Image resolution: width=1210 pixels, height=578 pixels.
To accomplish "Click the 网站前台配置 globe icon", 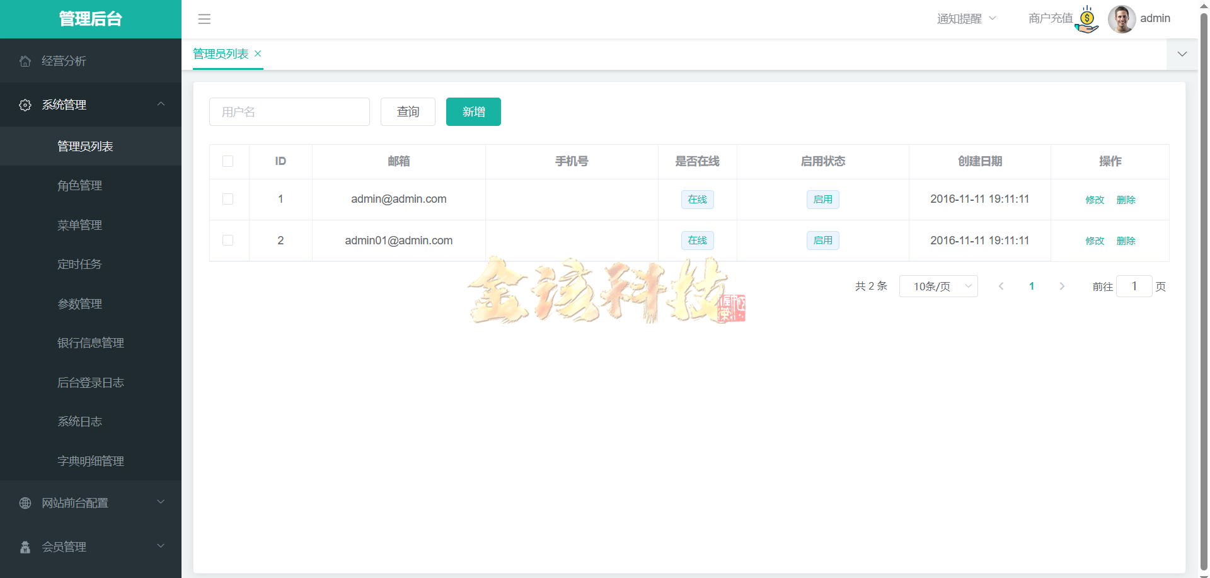I will (x=25, y=503).
